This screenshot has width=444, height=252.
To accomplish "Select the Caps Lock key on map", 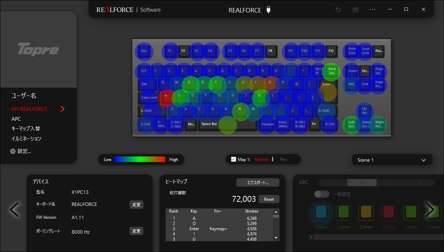I will click(x=149, y=97).
